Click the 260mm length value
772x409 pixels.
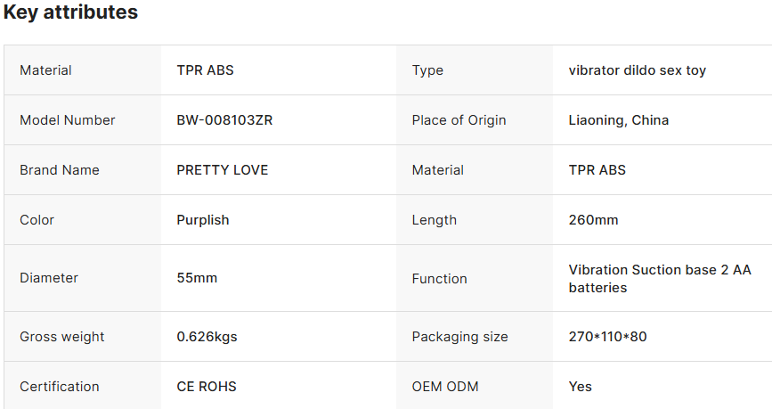(x=593, y=220)
